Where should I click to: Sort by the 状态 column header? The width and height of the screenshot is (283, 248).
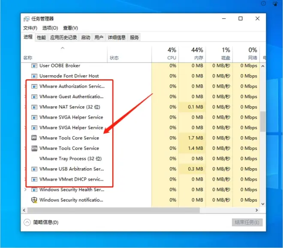coord(129,54)
